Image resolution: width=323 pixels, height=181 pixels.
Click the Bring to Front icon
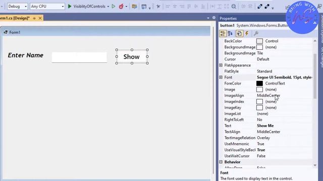click(260, 7)
